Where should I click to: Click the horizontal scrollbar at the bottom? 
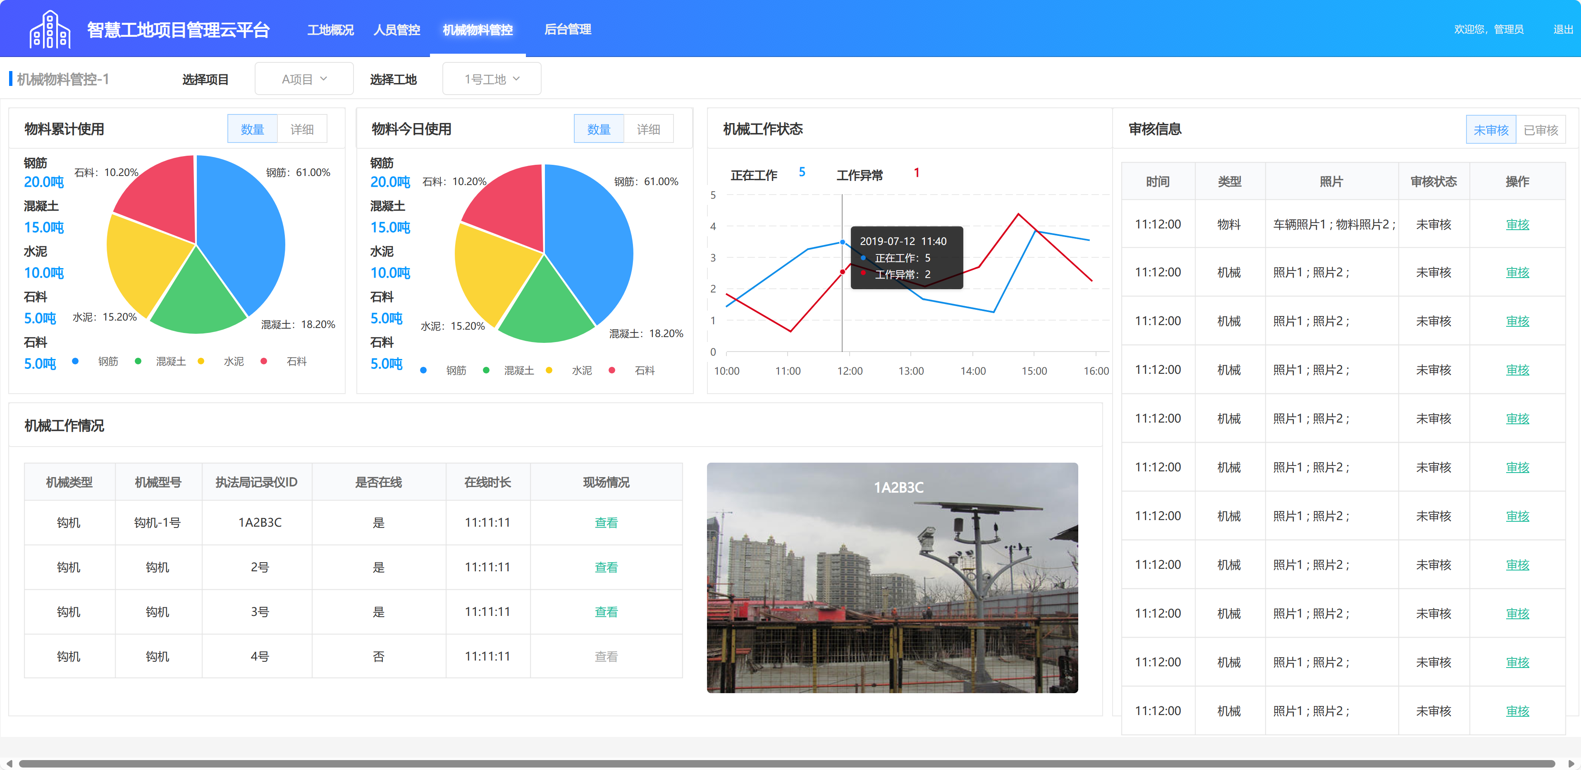[x=786, y=763]
